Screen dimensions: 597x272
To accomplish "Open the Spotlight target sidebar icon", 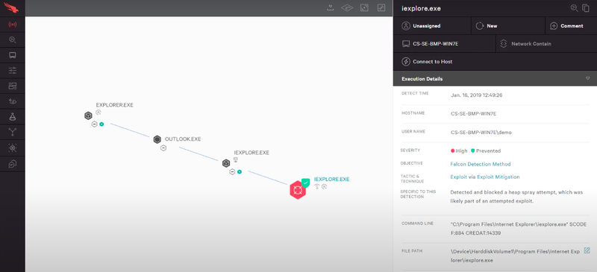I will [x=13, y=148].
